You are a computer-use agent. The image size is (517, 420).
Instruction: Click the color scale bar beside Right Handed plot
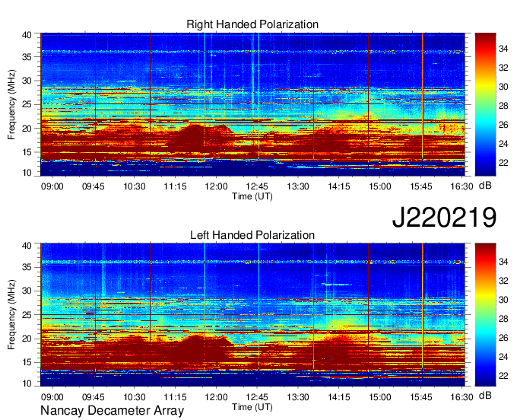pyautogui.click(x=485, y=104)
